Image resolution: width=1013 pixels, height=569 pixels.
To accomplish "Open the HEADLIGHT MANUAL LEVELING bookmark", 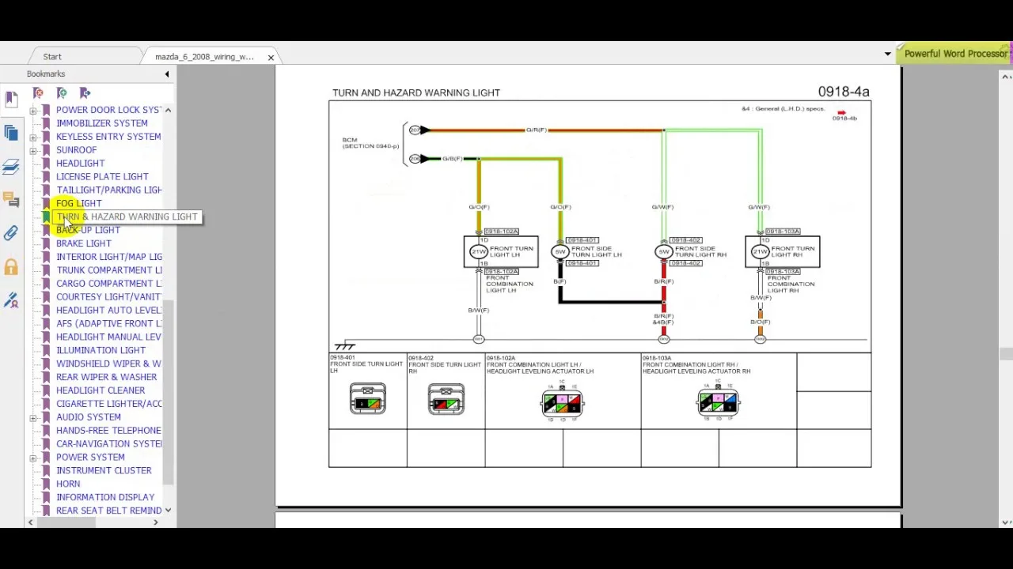I will (108, 337).
